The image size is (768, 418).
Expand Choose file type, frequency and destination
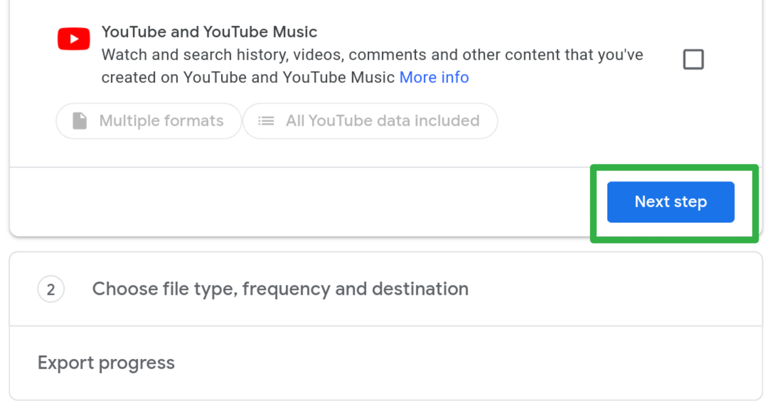[x=280, y=289]
